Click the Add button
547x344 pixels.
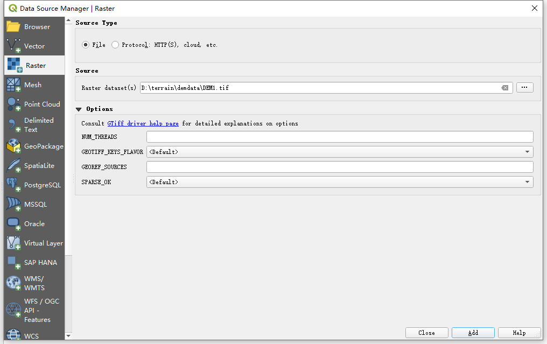click(x=473, y=333)
